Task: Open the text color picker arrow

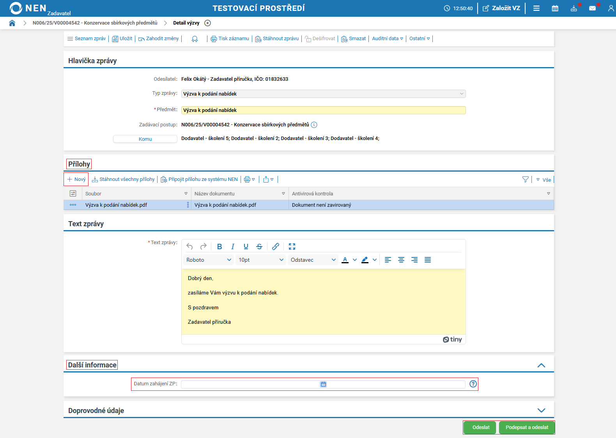Action: [x=355, y=260]
